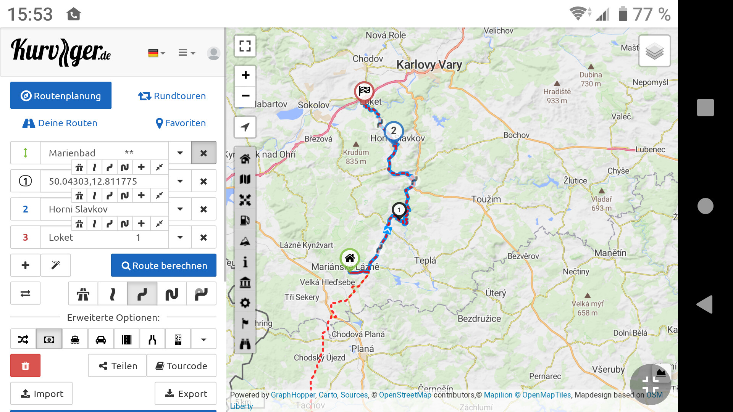This screenshot has width=733, height=412.
Task: Toggle avoid narrow roads option
Action: click(x=152, y=339)
